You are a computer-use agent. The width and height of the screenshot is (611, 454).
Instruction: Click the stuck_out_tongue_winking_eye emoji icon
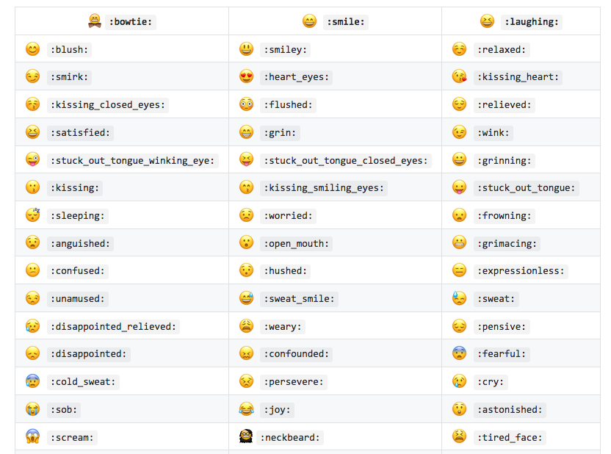[x=32, y=160]
